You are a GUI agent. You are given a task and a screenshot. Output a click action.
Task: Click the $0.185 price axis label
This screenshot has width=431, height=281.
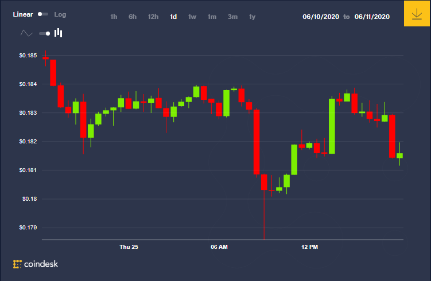28,56
